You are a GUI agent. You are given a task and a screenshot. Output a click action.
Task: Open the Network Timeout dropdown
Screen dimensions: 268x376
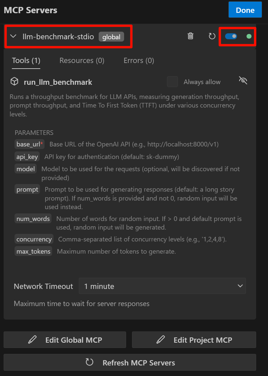[162, 286]
